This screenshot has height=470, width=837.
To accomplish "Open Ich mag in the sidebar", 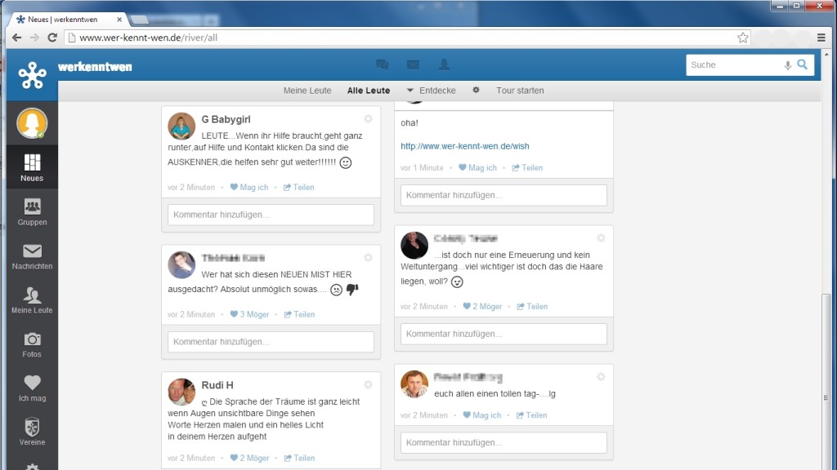I will (32, 388).
